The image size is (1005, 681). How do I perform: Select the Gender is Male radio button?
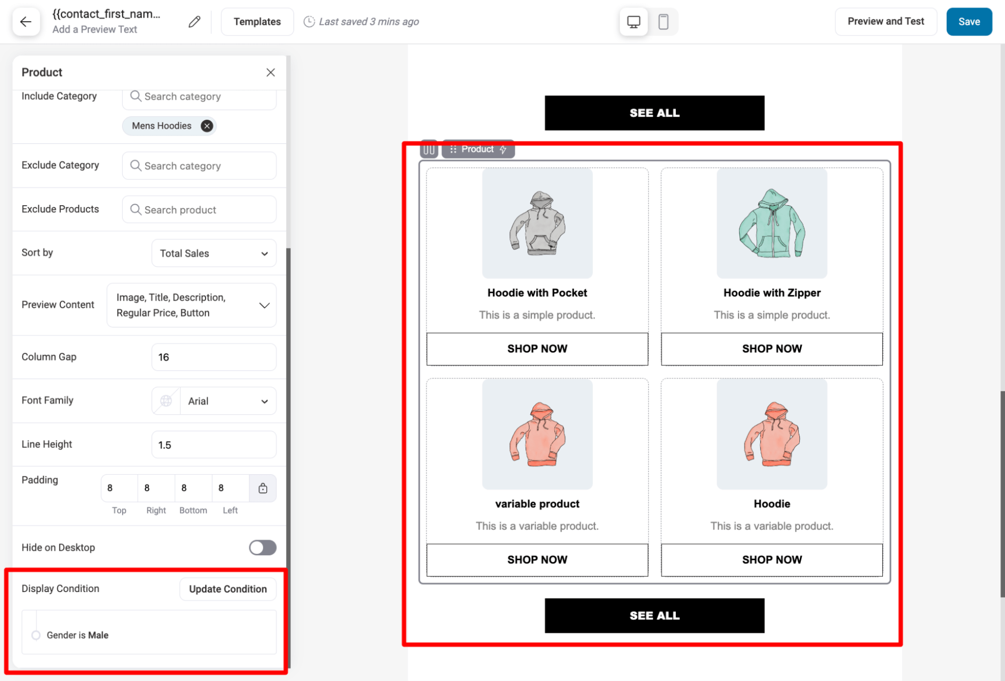[36, 635]
